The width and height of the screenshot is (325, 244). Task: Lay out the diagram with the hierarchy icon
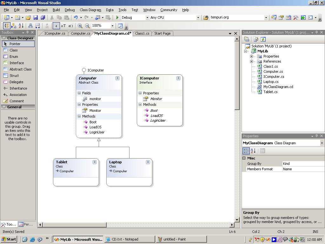30,26
